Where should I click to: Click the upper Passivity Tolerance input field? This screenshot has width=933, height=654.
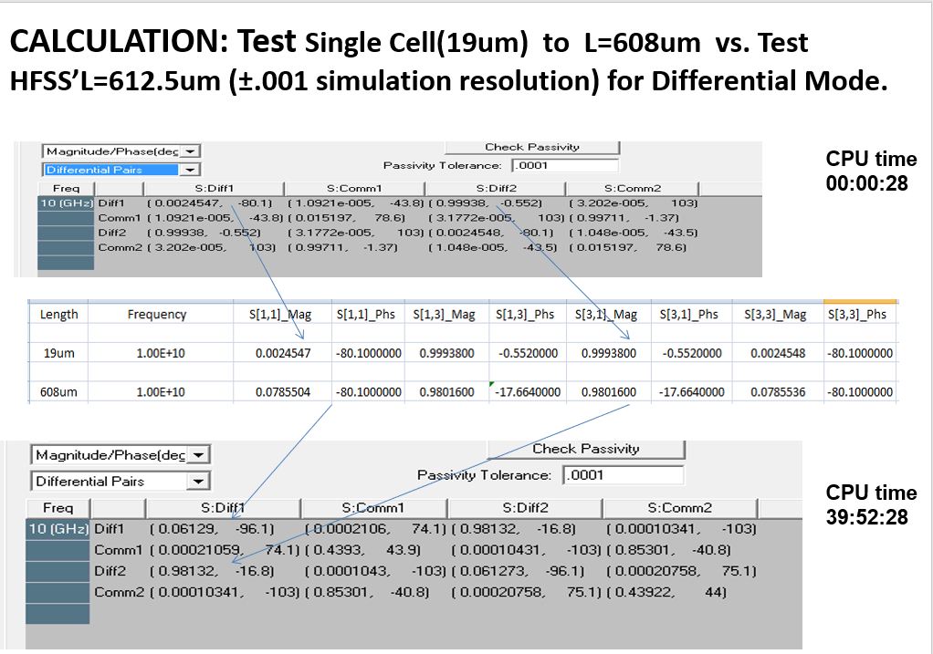pos(564,166)
